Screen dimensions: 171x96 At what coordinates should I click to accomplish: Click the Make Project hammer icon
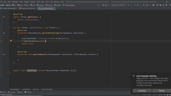[x=98, y=5]
